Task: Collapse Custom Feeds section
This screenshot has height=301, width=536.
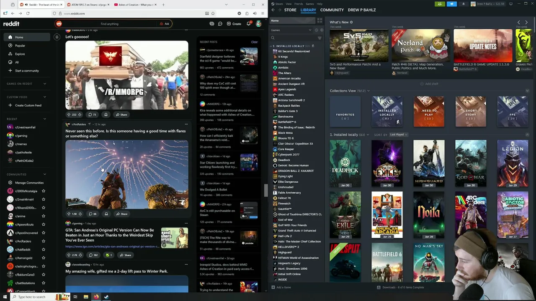Action: [x=45, y=97]
